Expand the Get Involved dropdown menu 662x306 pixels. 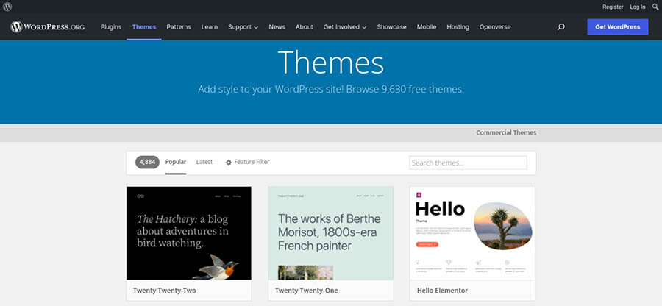(345, 27)
